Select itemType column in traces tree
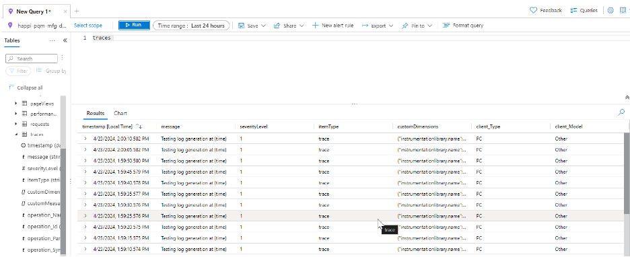The image size is (630, 257). 40,180
